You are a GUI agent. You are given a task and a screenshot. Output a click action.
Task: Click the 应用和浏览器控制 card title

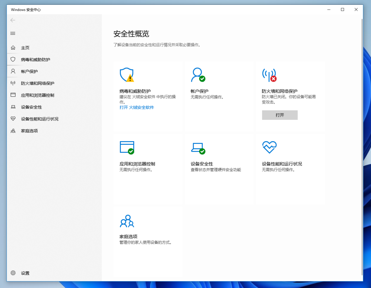137,164
